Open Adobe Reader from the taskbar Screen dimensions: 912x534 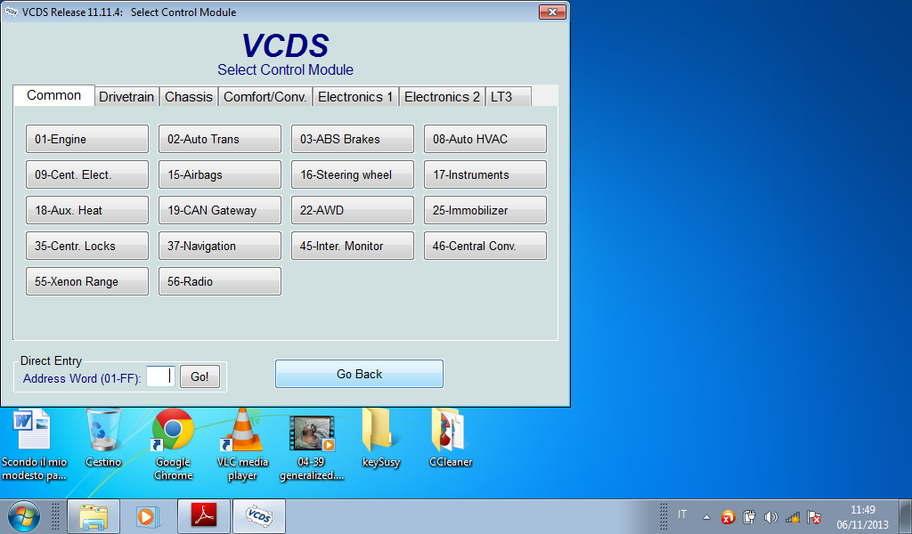click(x=204, y=516)
